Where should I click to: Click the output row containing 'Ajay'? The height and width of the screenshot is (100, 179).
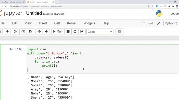[x=49, y=89]
